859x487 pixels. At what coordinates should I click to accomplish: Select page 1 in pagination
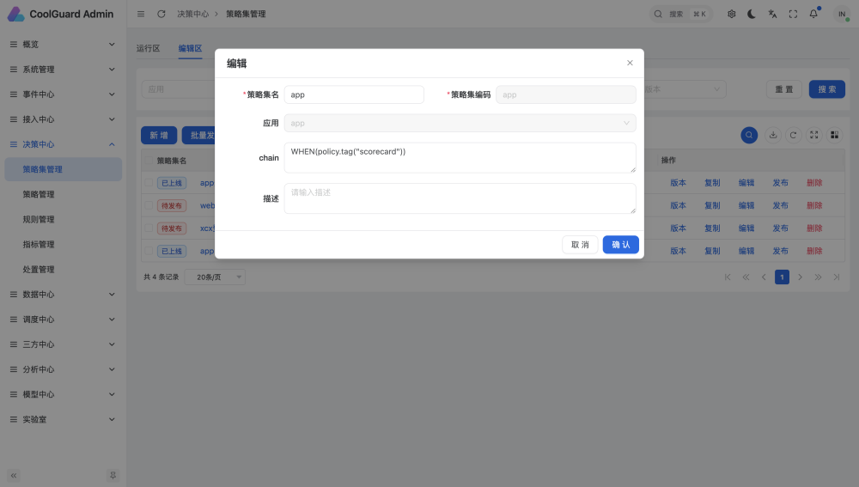coord(782,277)
